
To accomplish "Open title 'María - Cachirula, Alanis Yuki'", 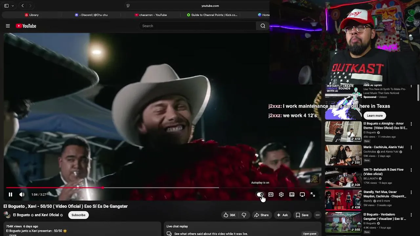I will tap(384, 147).
